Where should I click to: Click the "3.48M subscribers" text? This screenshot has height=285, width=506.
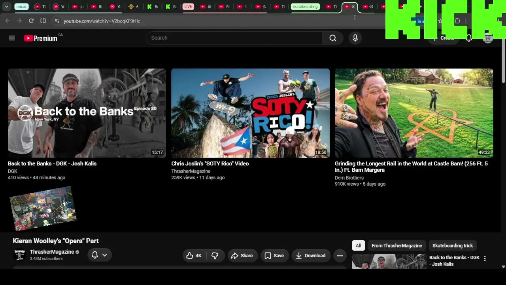coord(46,259)
